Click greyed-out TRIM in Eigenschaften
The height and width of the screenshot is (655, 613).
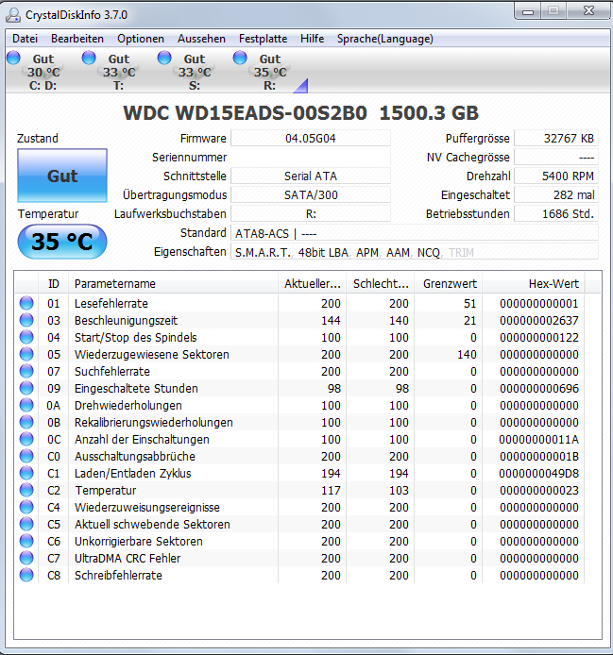coord(461,252)
